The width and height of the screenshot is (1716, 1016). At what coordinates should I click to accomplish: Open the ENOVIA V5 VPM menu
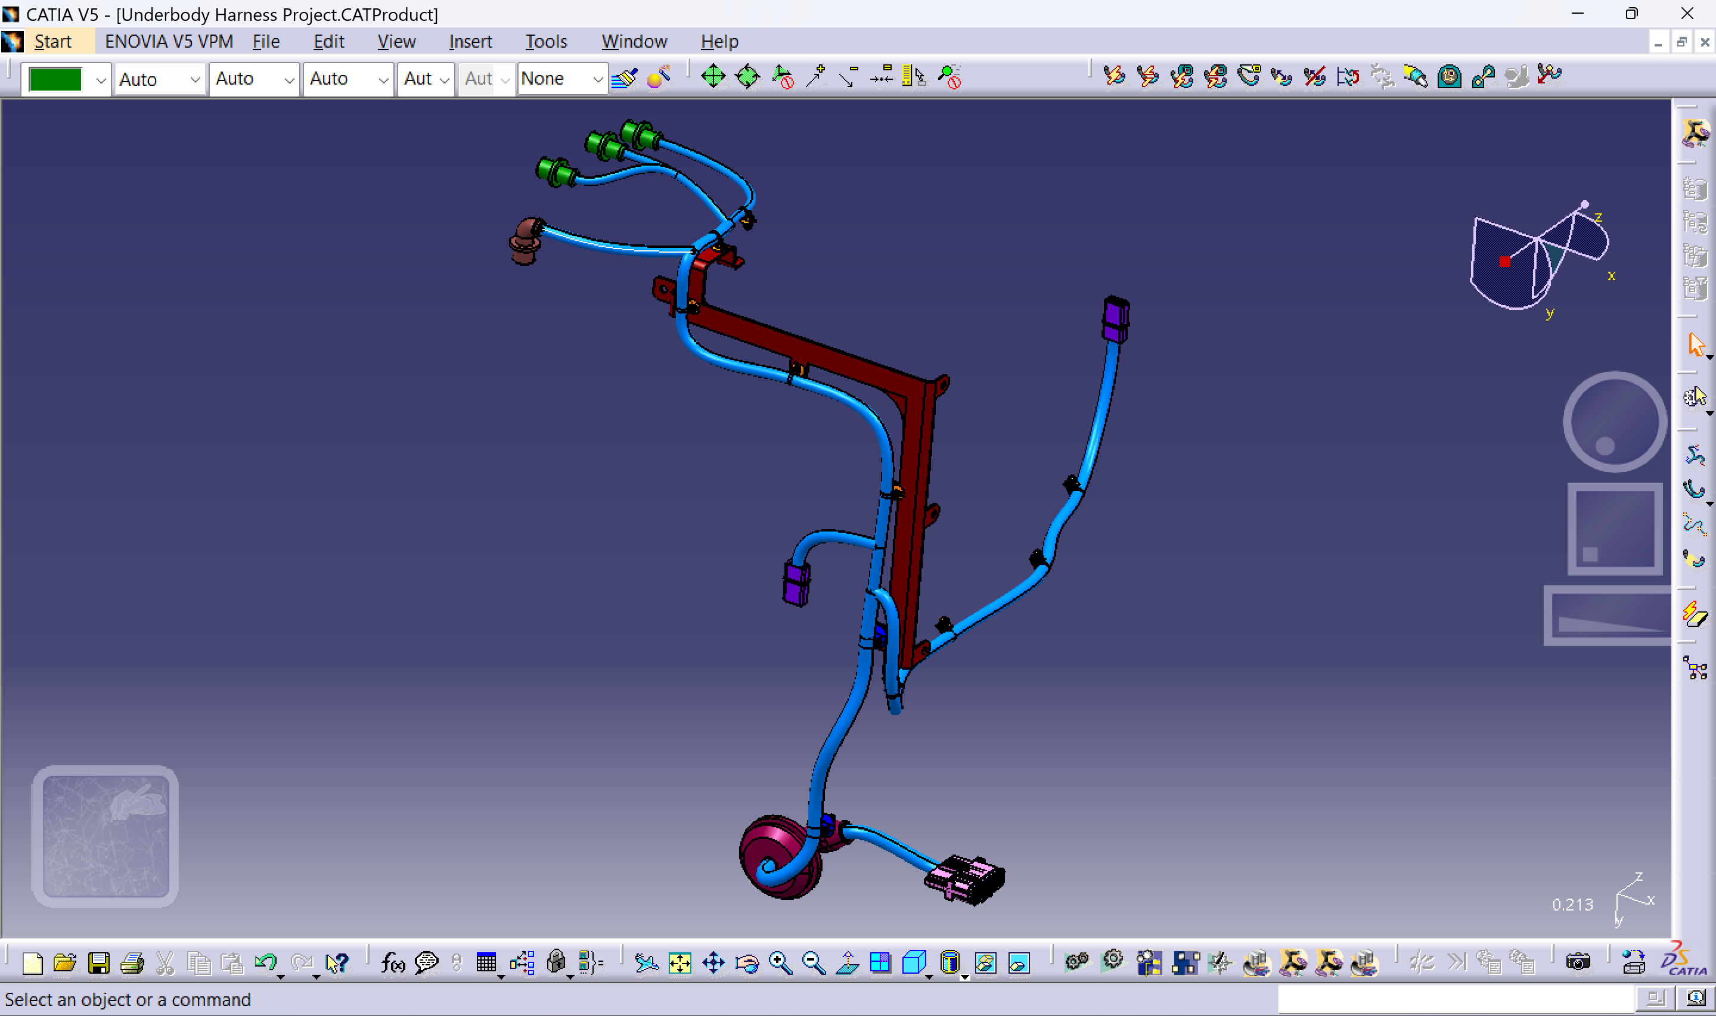click(x=169, y=41)
